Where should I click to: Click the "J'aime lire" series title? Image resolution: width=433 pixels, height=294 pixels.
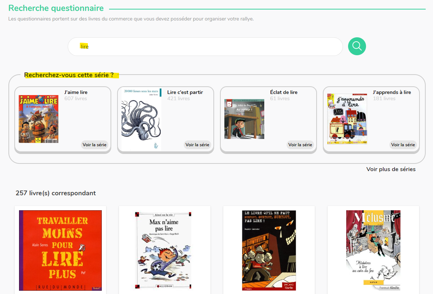[76, 92]
